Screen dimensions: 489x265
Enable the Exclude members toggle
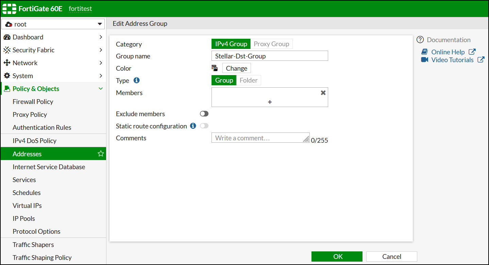[204, 114]
